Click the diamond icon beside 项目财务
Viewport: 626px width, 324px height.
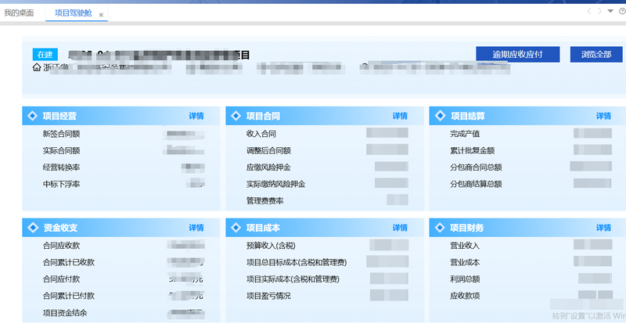point(440,228)
